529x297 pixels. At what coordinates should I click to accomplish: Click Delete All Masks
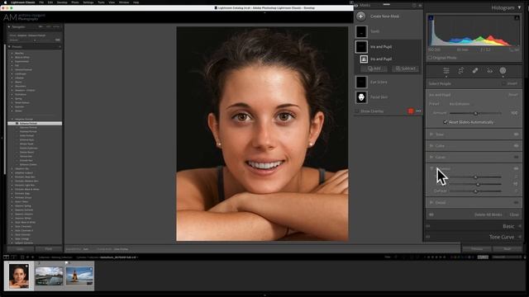tap(488, 214)
